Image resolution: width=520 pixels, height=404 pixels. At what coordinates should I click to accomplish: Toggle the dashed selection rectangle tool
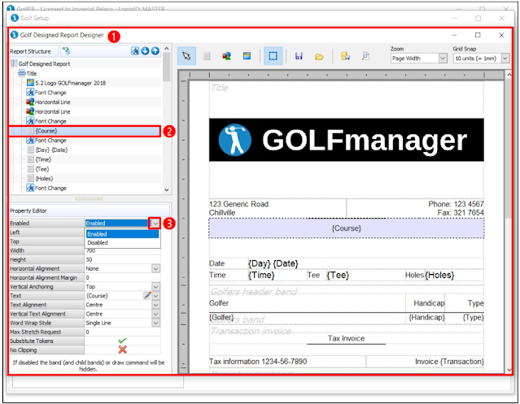point(273,55)
